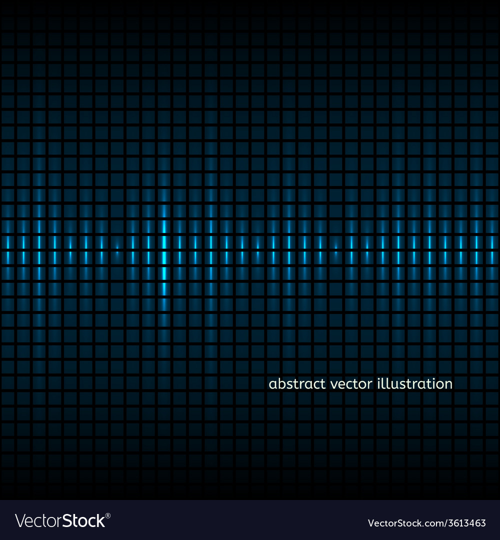The height and width of the screenshot is (540, 500).
Task: Click the registered trademark symbol after VectorStock
Action: tap(108, 516)
